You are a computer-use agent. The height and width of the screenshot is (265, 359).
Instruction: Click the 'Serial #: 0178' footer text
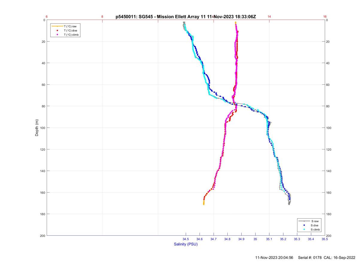point(310,258)
